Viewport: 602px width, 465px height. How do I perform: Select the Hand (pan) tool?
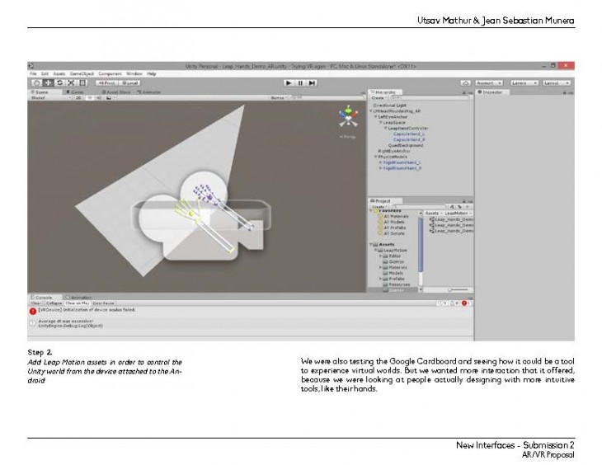click(x=36, y=82)
